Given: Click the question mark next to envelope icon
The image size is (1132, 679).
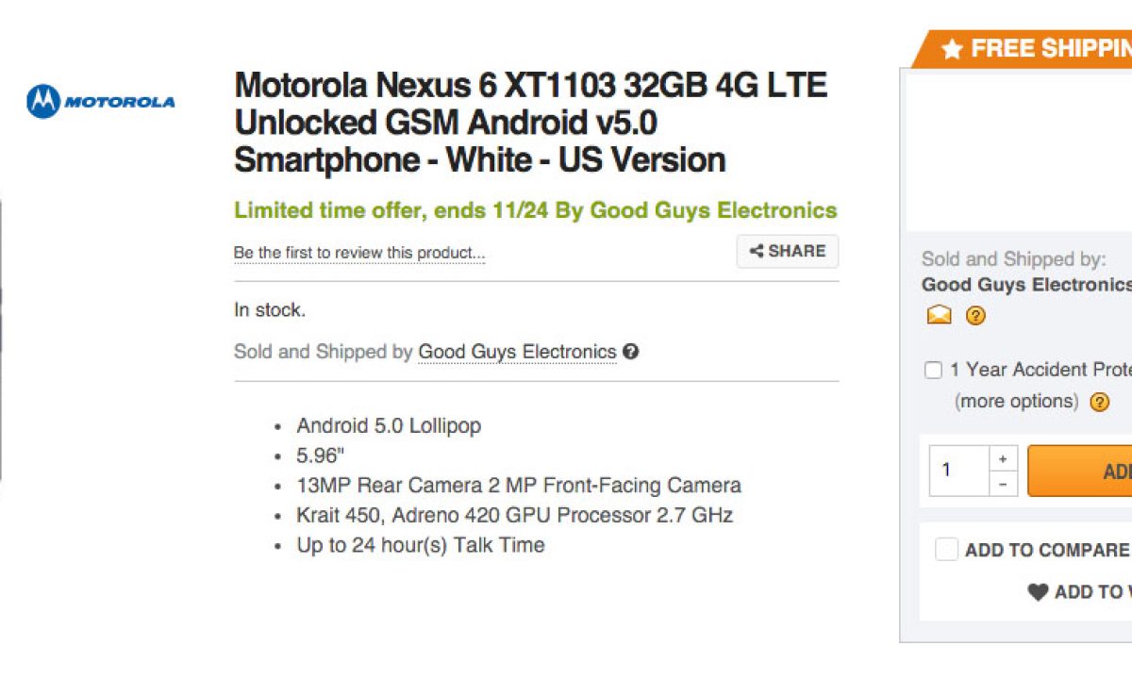Looking at the screenshot, I should [975, 316].
